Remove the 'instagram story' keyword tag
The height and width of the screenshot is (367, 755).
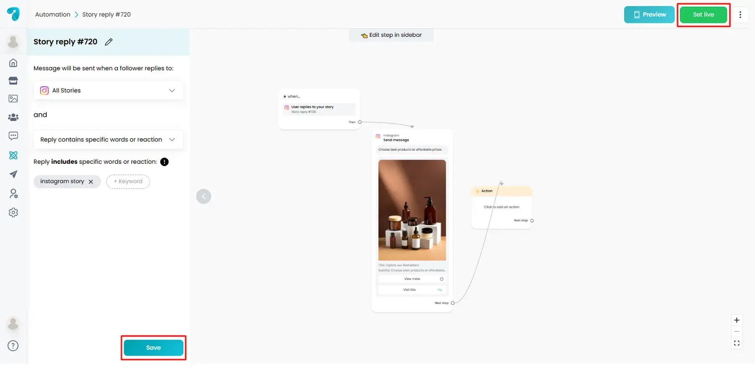91,182
